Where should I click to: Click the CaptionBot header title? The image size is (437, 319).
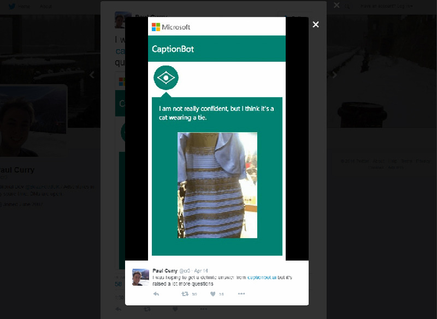pos(173,49)
